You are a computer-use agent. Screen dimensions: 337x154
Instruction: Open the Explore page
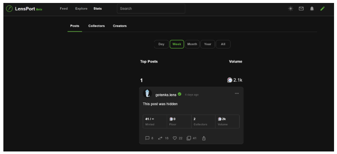tap(81, 8)
